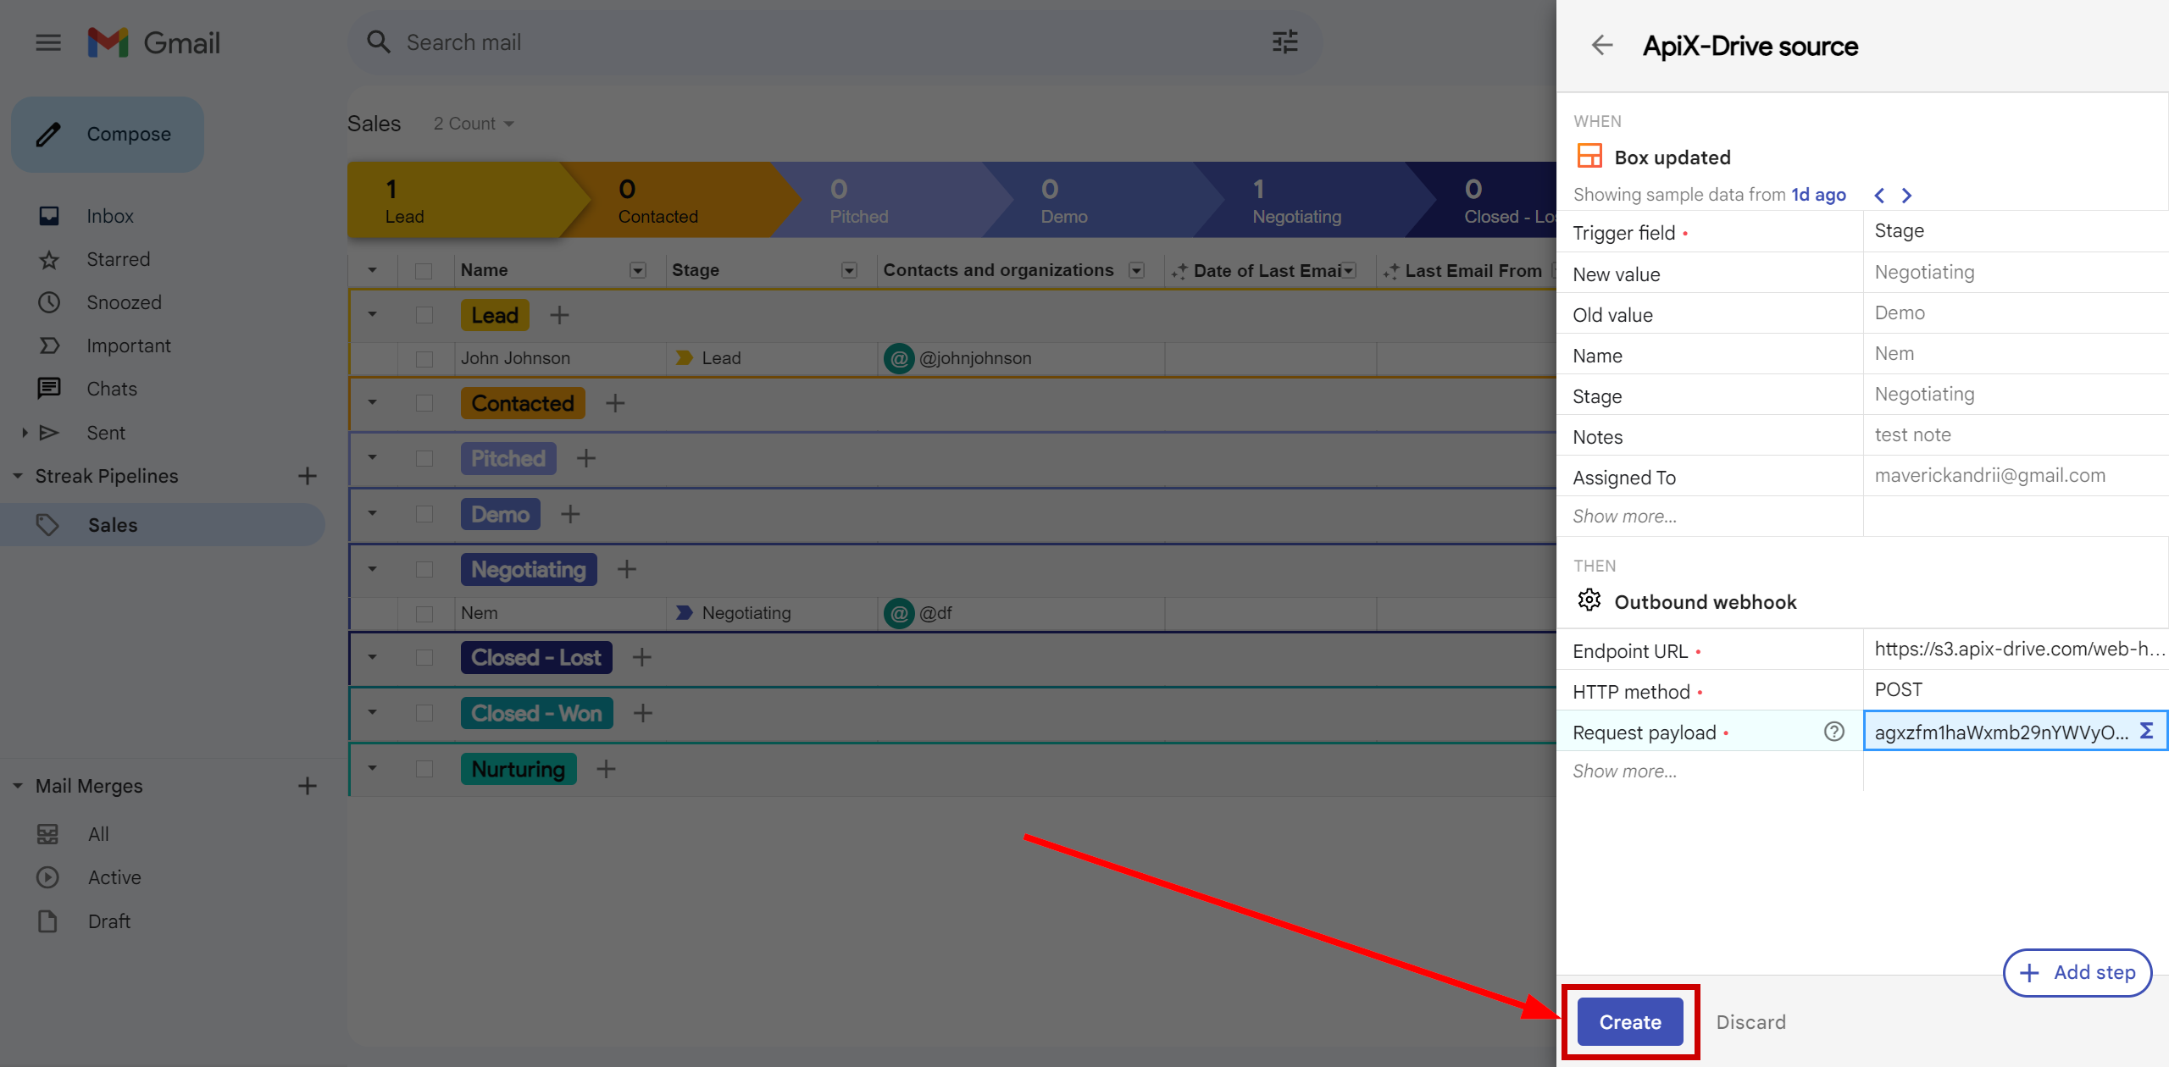Click the Sales pipeline tag icon
This screenshot has height=1067, width=2169.
pos(47,525)
